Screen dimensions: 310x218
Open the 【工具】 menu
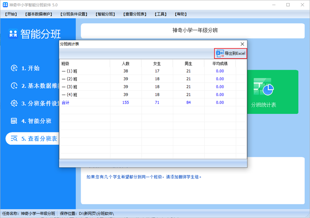160,14
